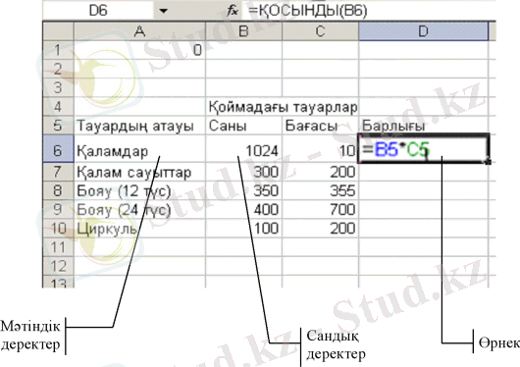The height and width of the screenshot is (367, 520).
Task: Click the cell with value 355
Action: (x=321, y=190)
